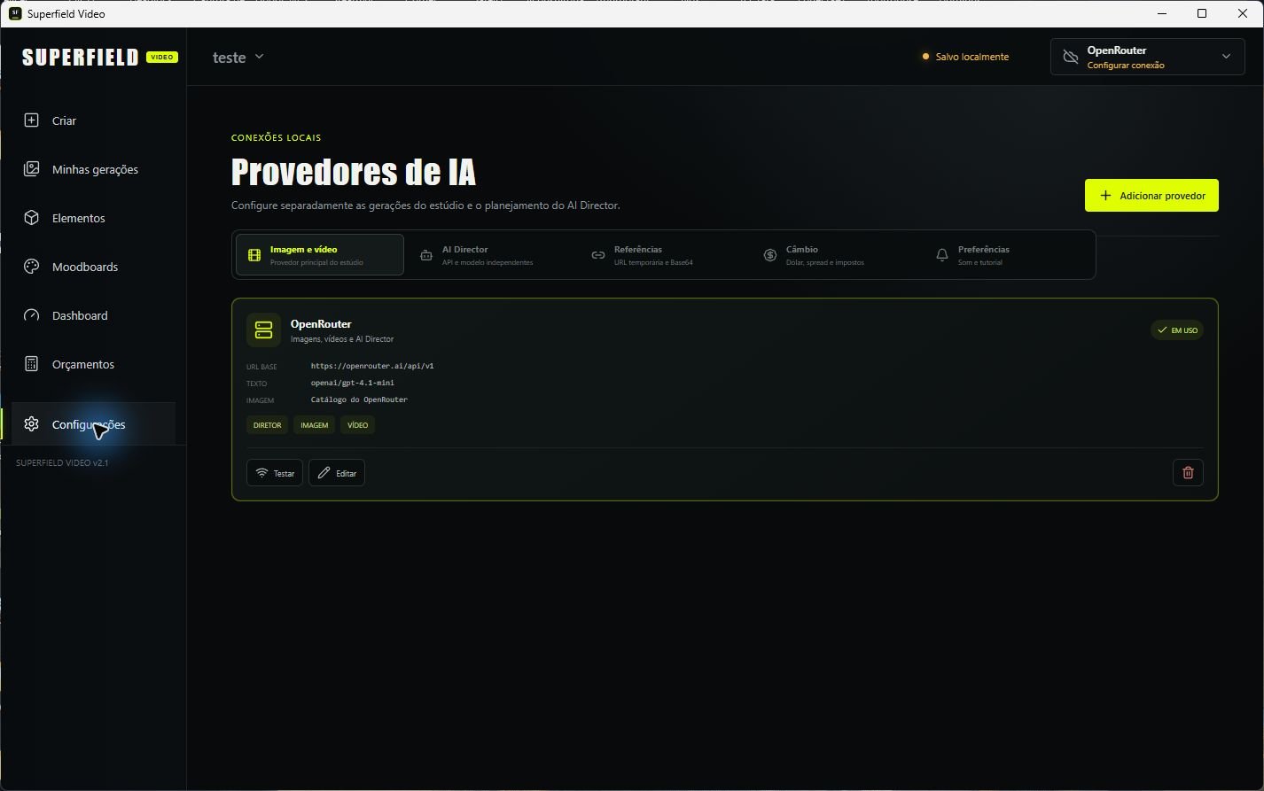The image size is (1264, 791).
Task: Edit the OpenRouter provider with Editar
Action: click(337, 473)
